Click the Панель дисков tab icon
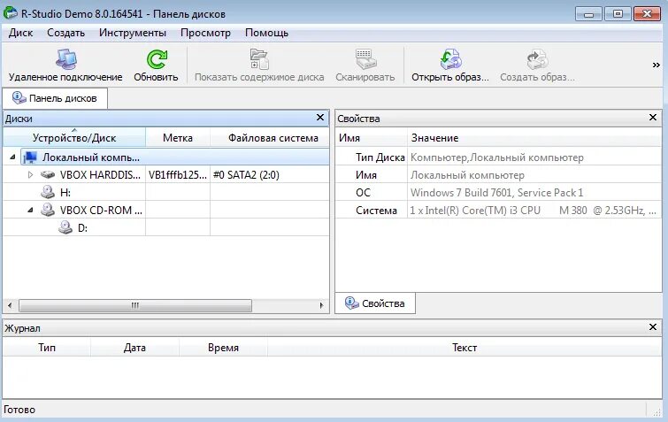Image resolution: width=668 pixels, height=422 pixels. tap(19, 98)
